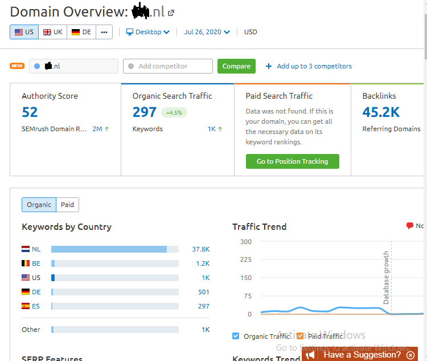Select the UK database tab

(x=53, y=32)
